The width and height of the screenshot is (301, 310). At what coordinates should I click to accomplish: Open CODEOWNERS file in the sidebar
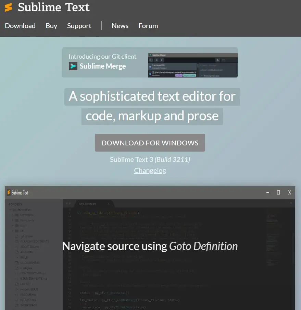pos(30,263)
